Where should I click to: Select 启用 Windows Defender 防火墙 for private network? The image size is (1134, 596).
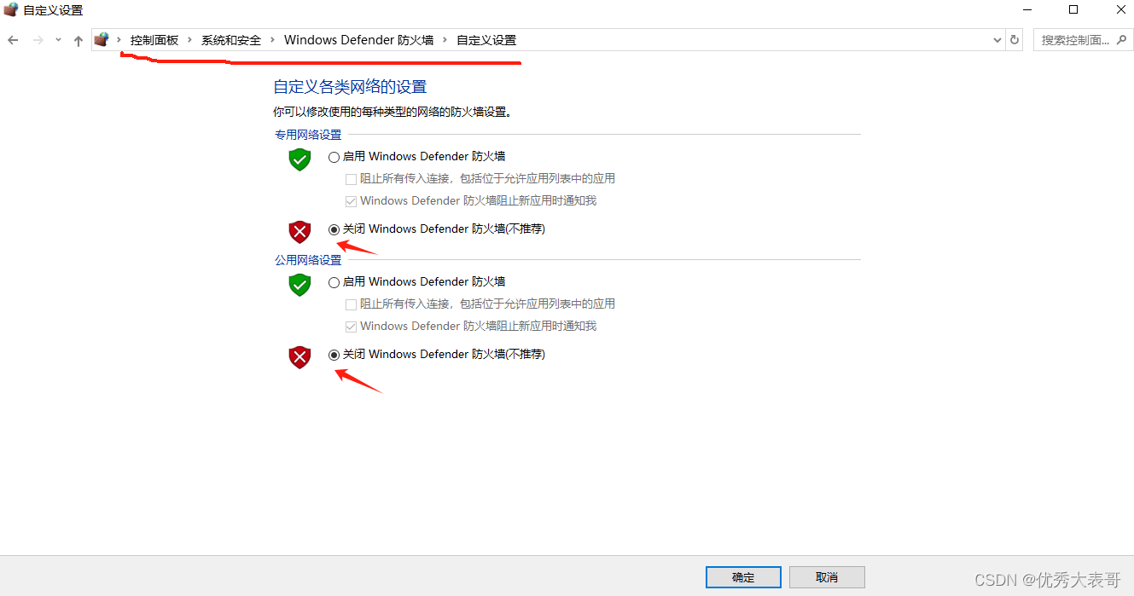coord(334,157)
